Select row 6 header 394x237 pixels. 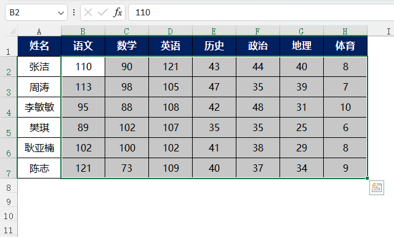[9, 148]
